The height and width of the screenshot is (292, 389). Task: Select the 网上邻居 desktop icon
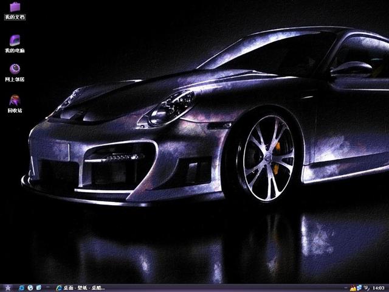pos(15,68)
